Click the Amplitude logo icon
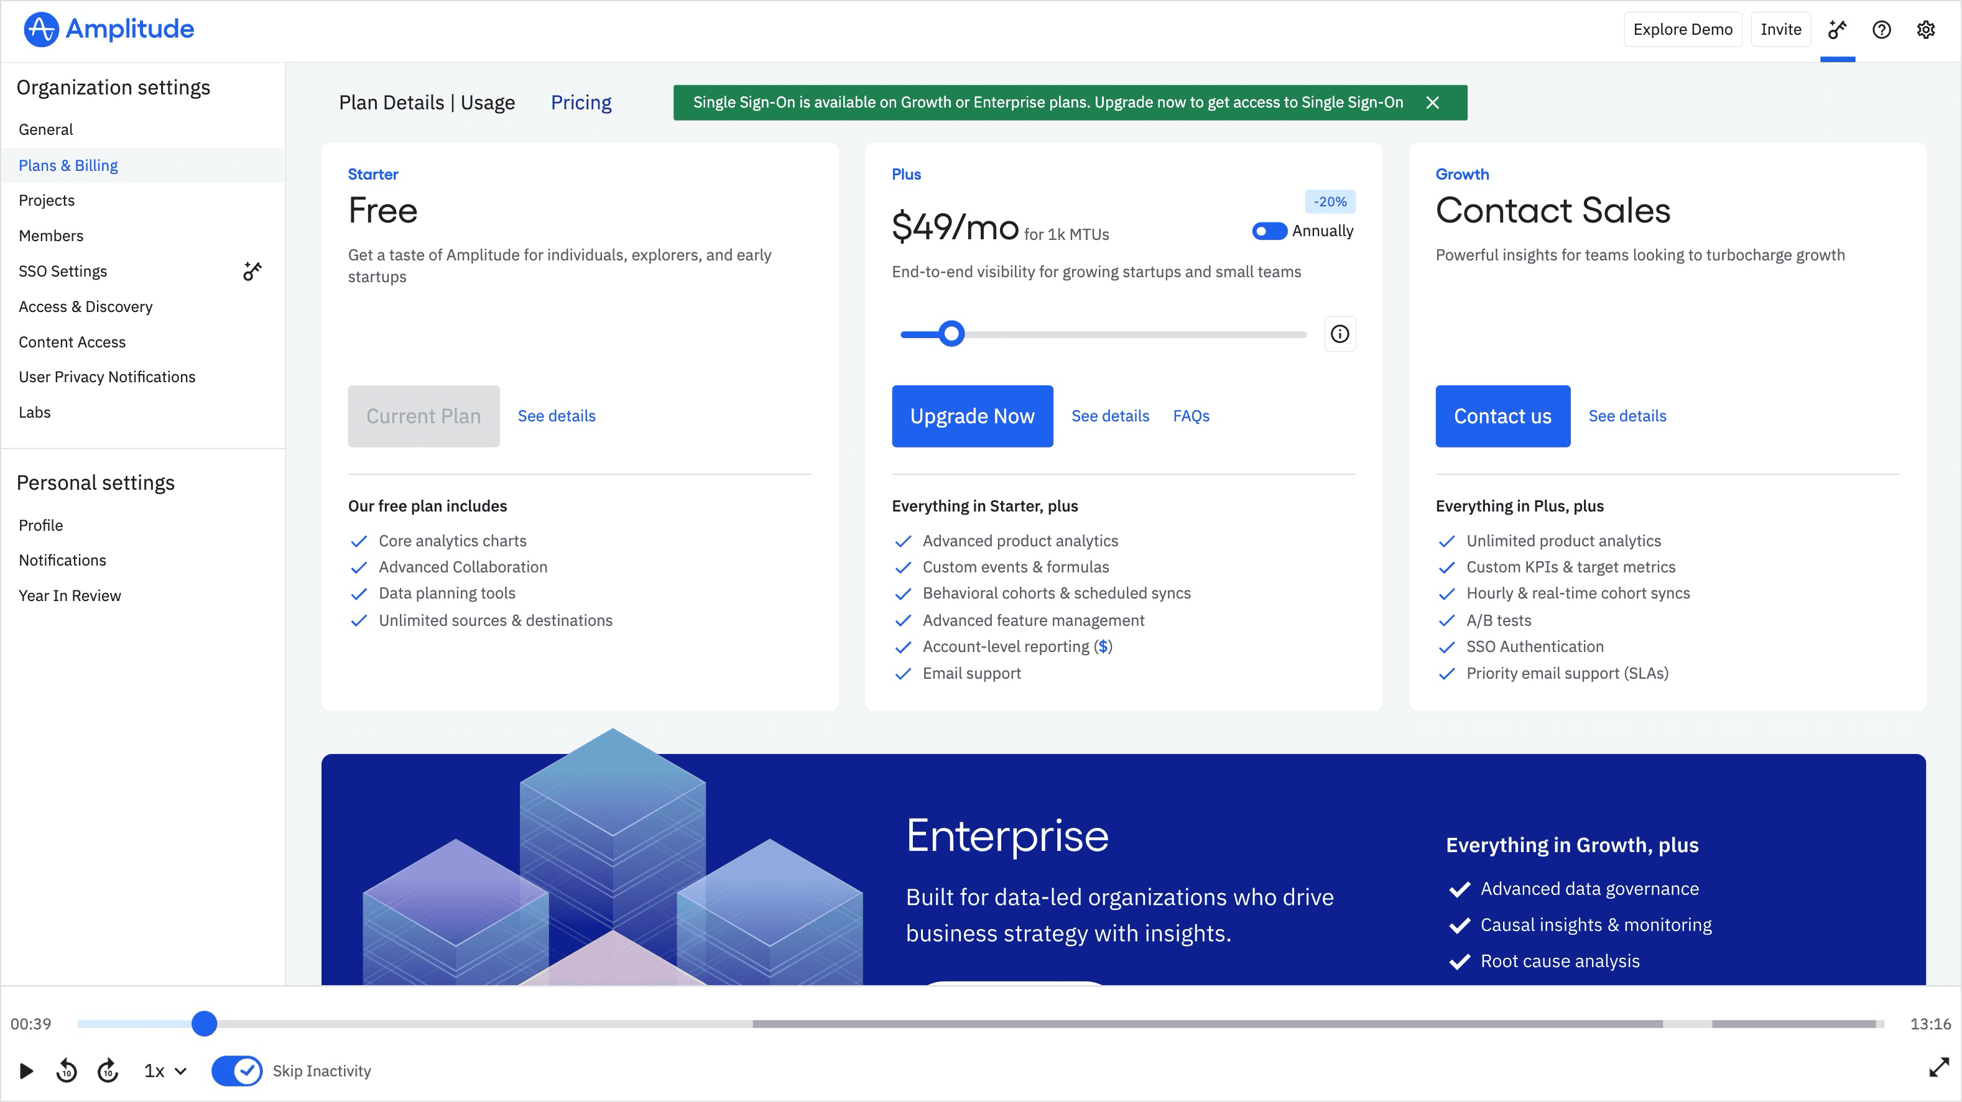The image size is (1962, 1102). coord(41,30)
